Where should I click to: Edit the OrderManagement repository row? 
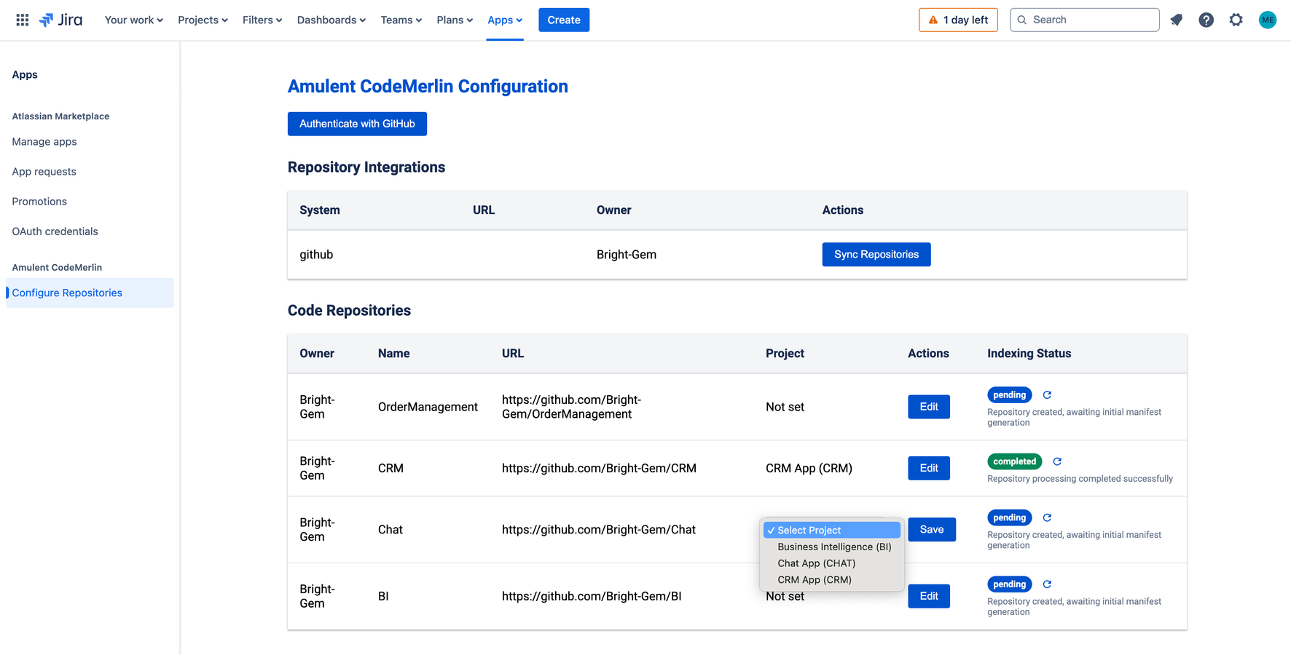929,407
